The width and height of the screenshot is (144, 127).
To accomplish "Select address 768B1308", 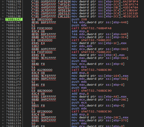I will pos(14,94).
